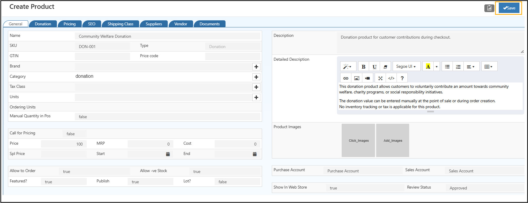Toggle bold formatting in editor

[363, 67]
